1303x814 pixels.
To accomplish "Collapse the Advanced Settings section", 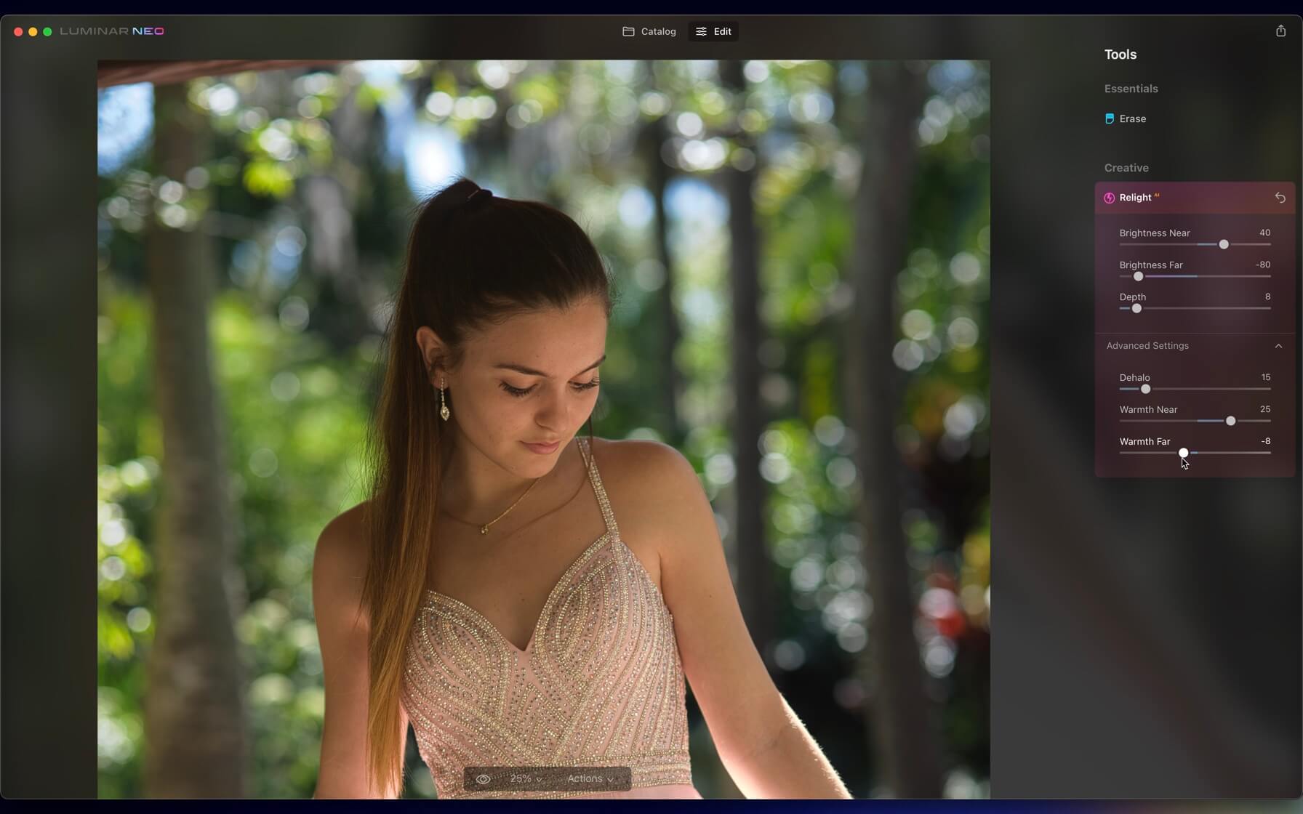I will [1278, 346].
